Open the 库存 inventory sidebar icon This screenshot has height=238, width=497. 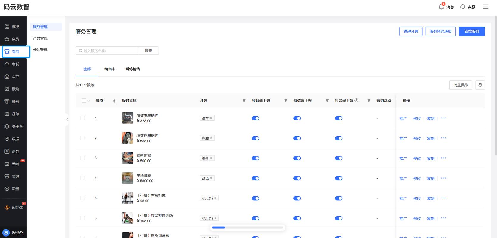[7, 77]
